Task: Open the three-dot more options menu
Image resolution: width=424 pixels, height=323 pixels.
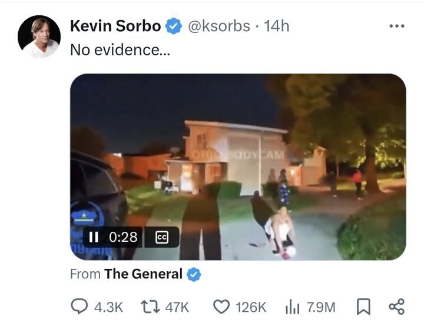Action: [397, 26]
